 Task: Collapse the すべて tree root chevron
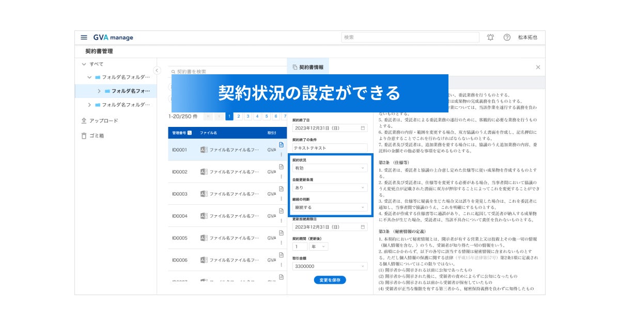pos(84,64)
